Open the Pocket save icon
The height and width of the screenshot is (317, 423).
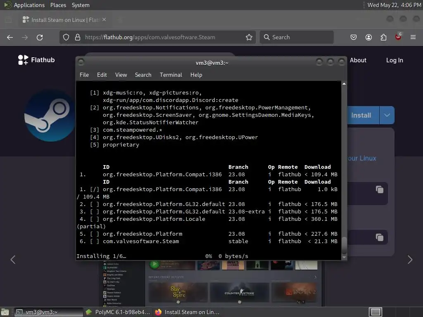coord(354,37)
